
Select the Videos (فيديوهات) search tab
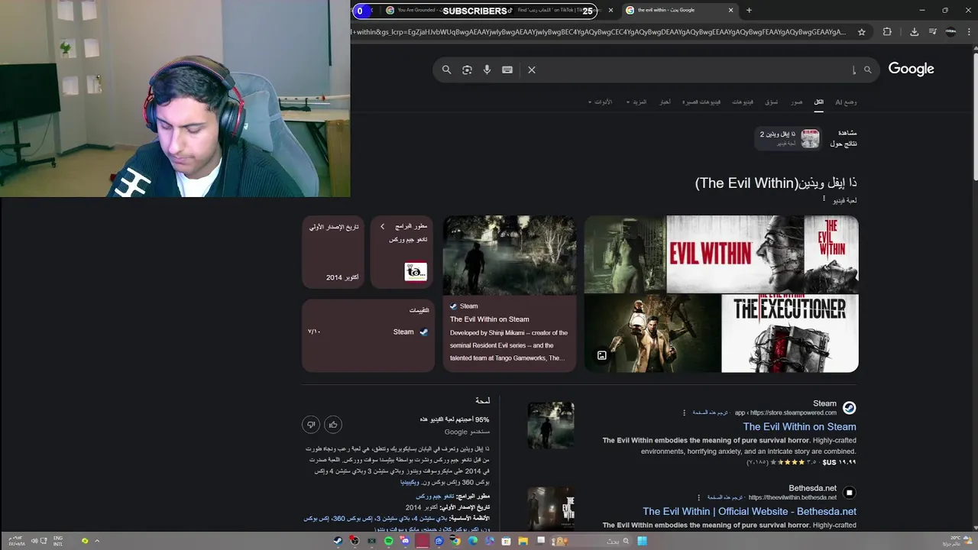(743, 102)
